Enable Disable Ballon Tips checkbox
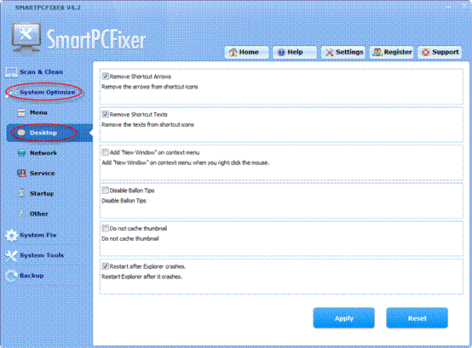Screen dimensions: 472x348 coord(105,191)
